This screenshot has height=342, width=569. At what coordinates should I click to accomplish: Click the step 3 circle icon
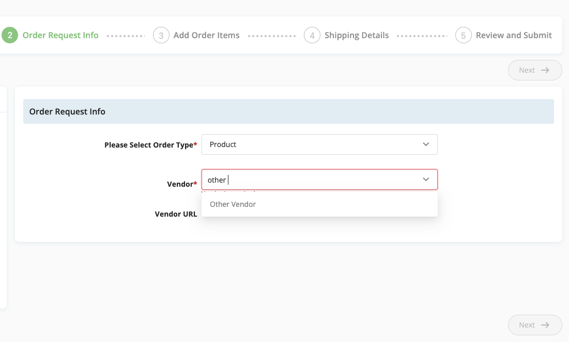pyautogui.click(x=161, y=35)
